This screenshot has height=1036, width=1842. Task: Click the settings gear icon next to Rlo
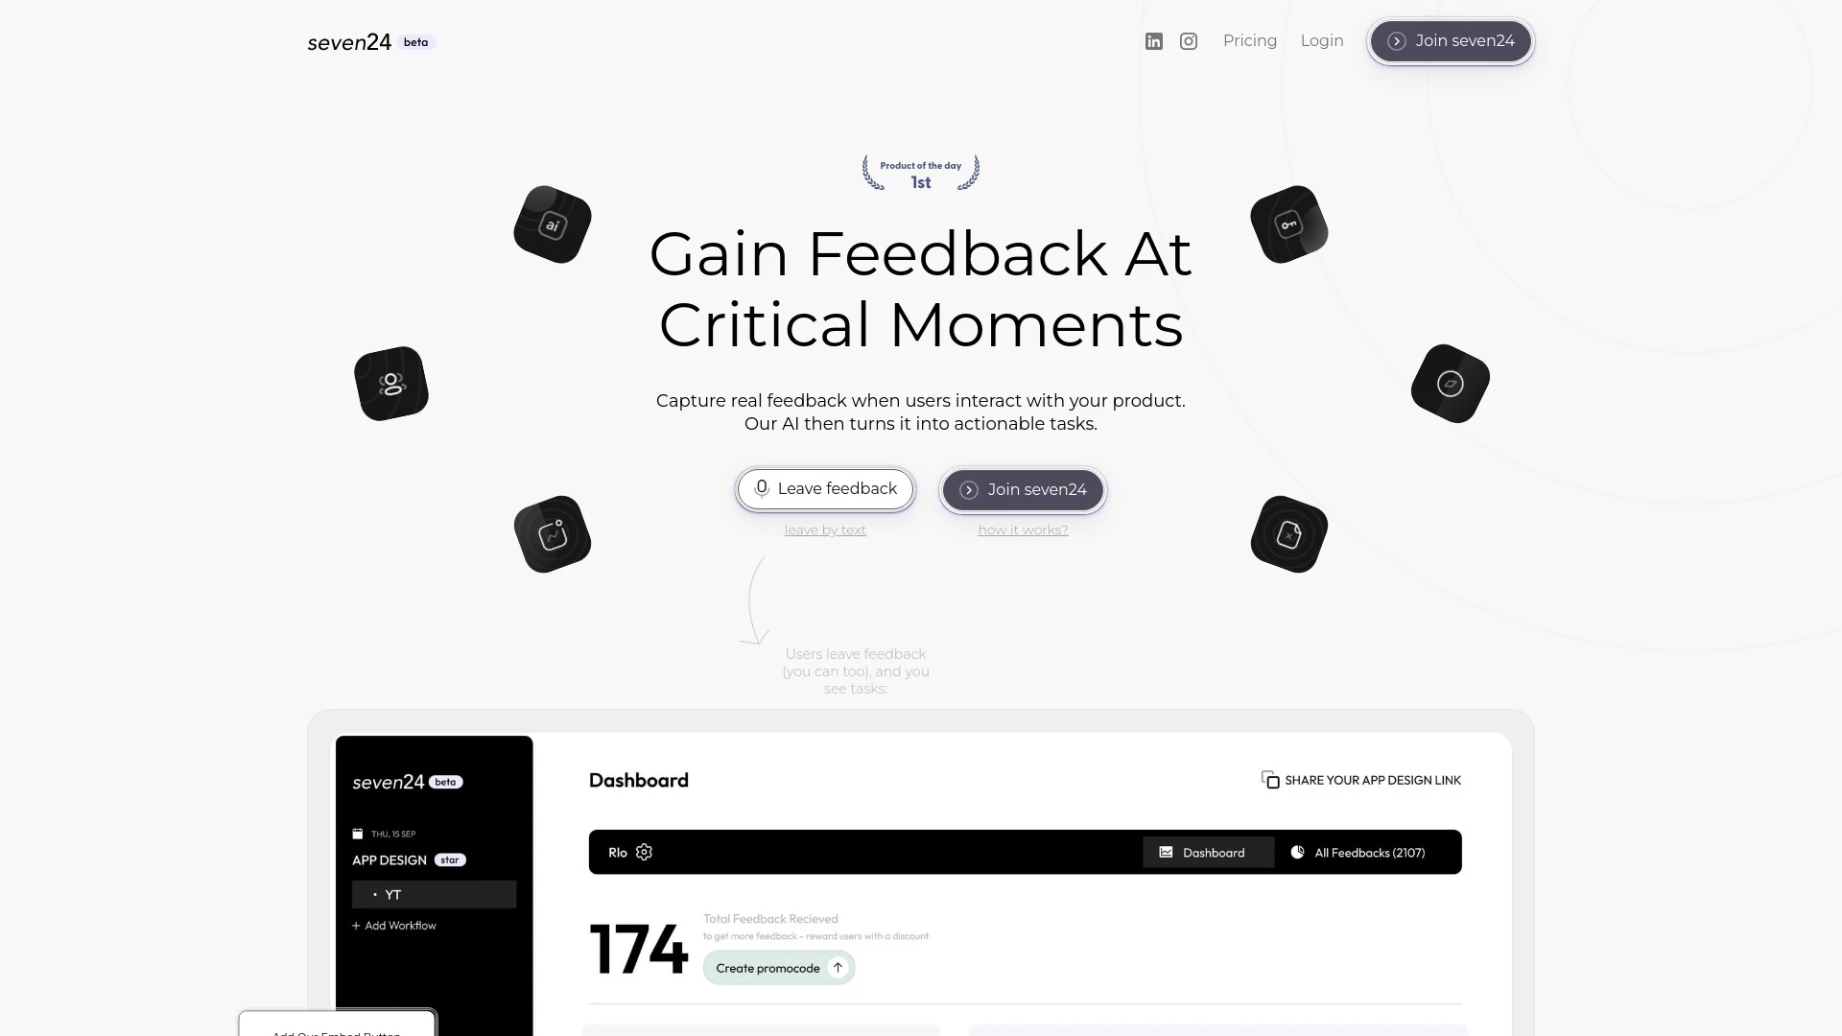[646, 851]
